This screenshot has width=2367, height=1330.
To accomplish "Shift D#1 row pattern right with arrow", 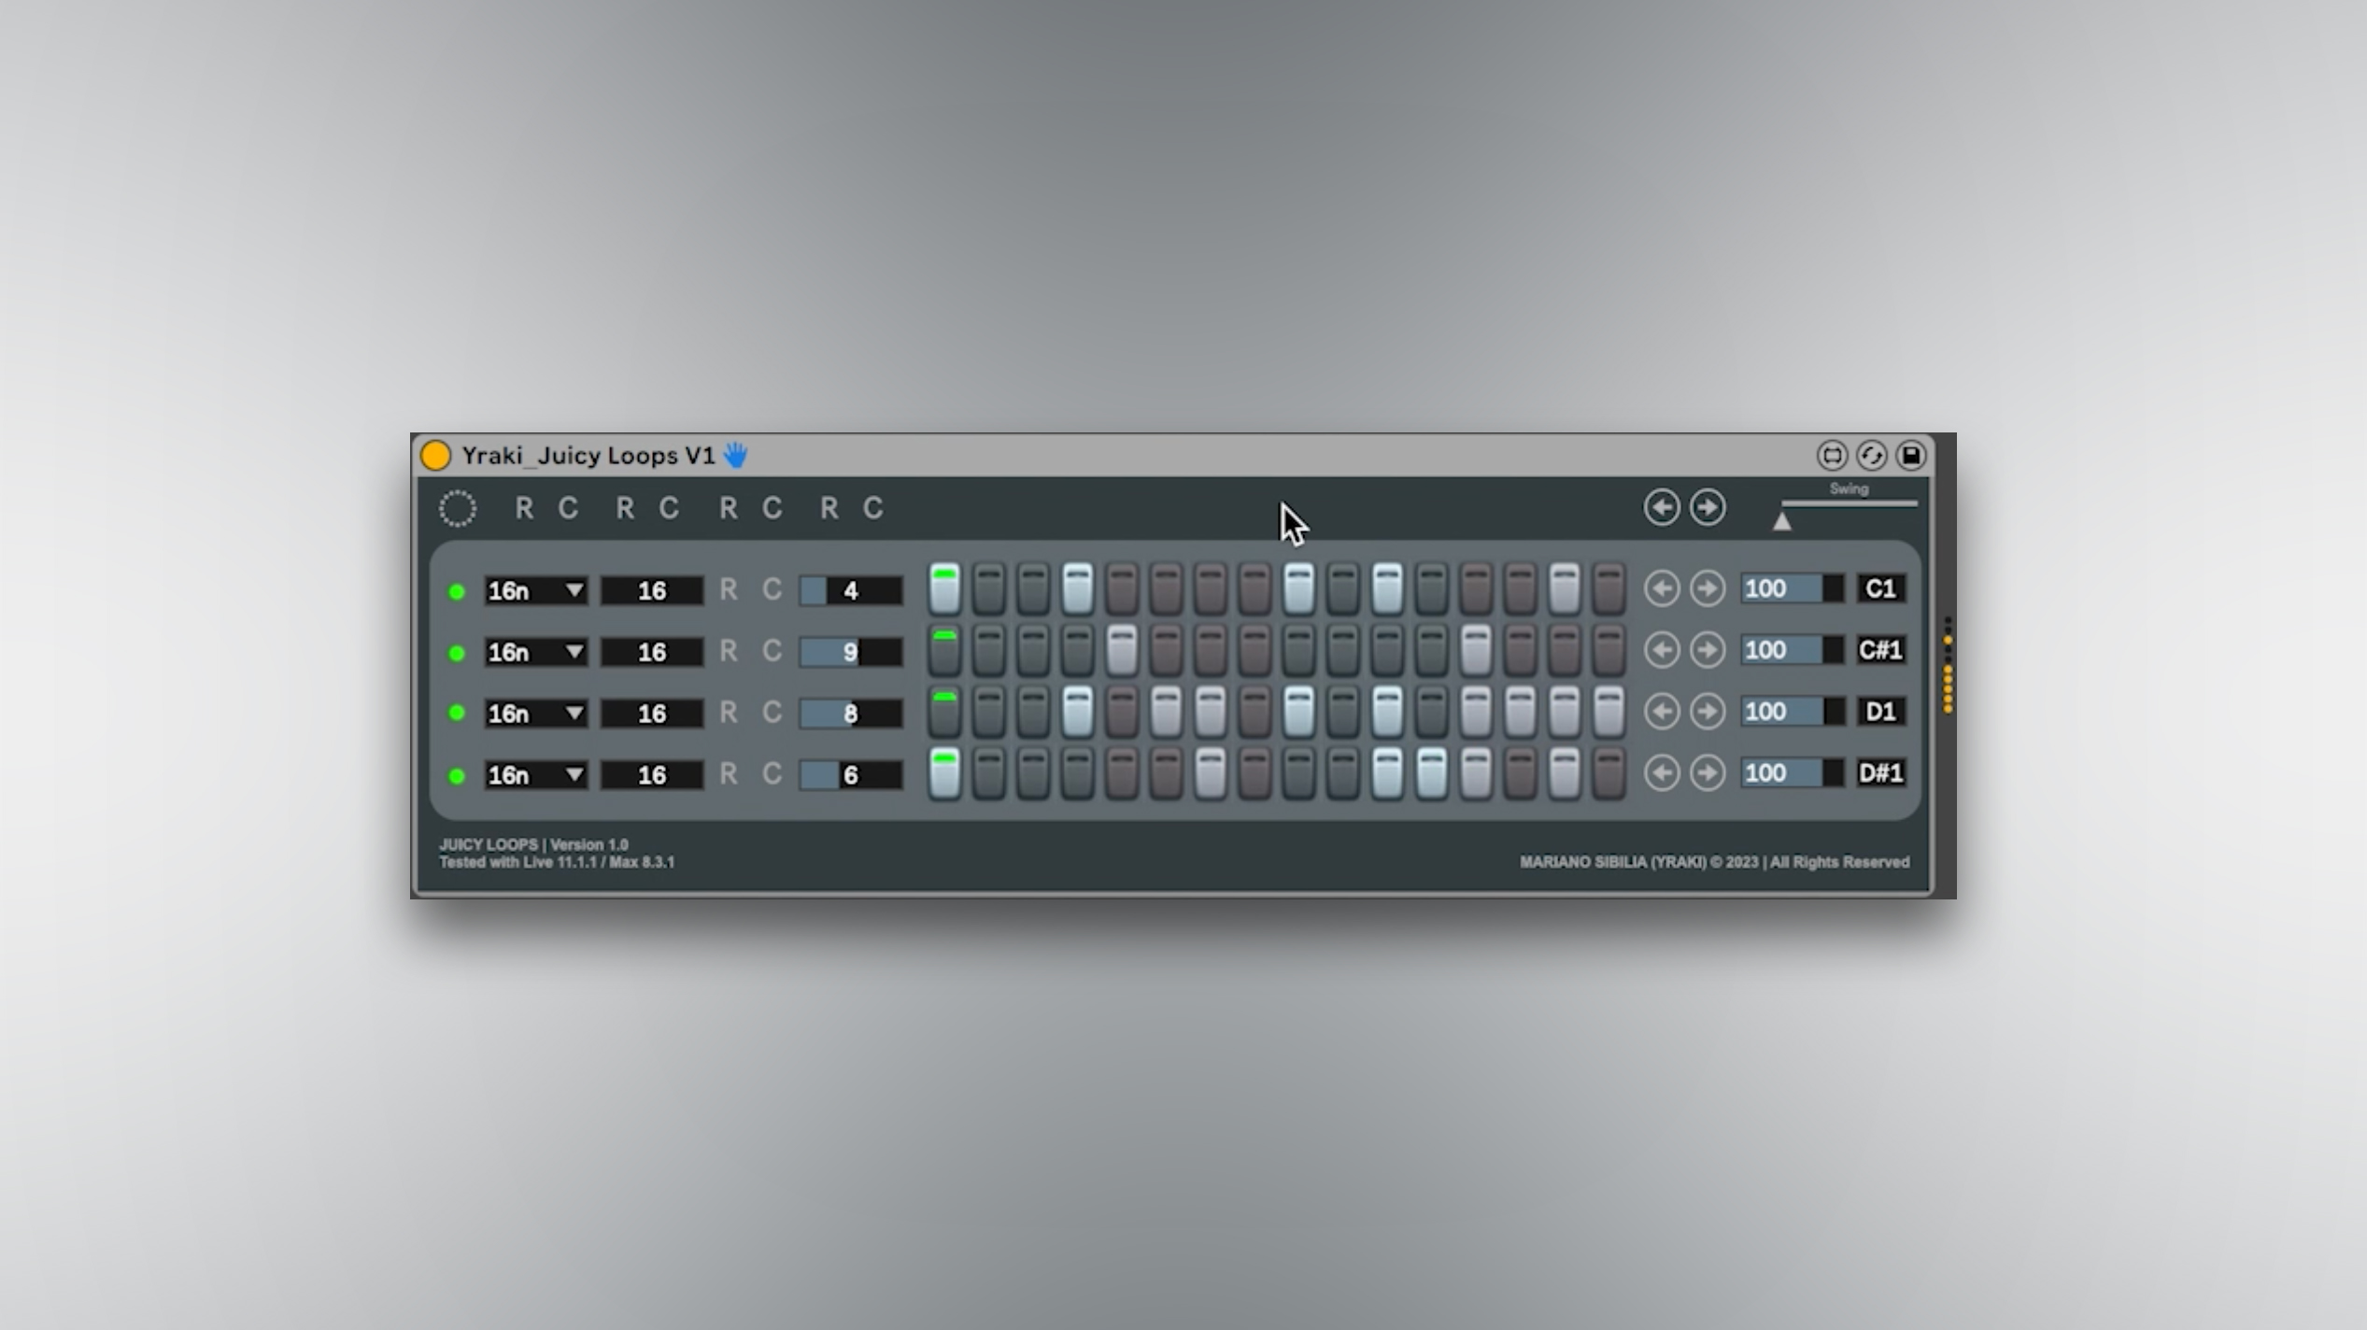I will [x=1708, y=773].
